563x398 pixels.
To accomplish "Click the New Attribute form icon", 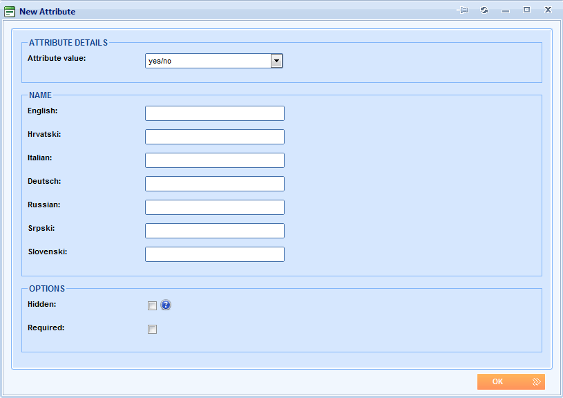I will [10, 12].
